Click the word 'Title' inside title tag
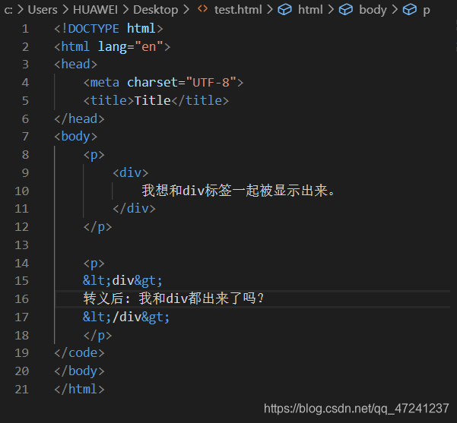The width and height of the screenshot is (457, 423). click(152, 101)
